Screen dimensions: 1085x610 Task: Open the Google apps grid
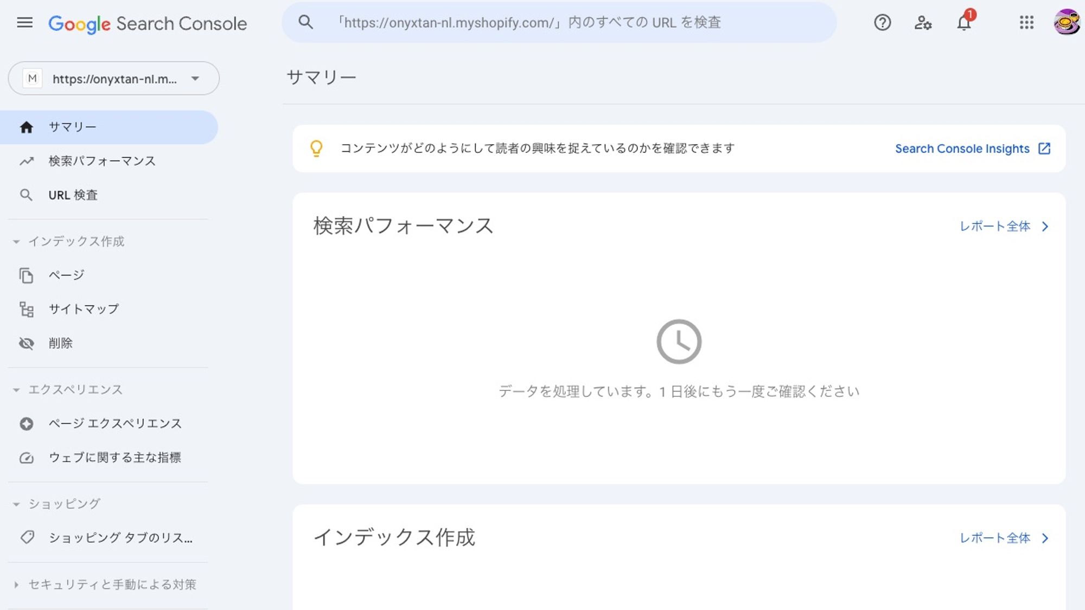[x=1026, y=23]
